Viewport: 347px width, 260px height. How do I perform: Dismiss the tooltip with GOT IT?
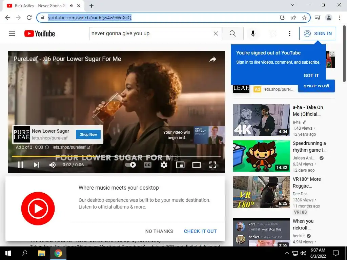coord(311,75)
